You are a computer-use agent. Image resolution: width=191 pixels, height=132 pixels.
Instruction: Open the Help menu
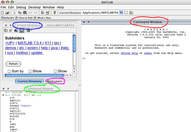pyautogui.click(x=60, y=7)
